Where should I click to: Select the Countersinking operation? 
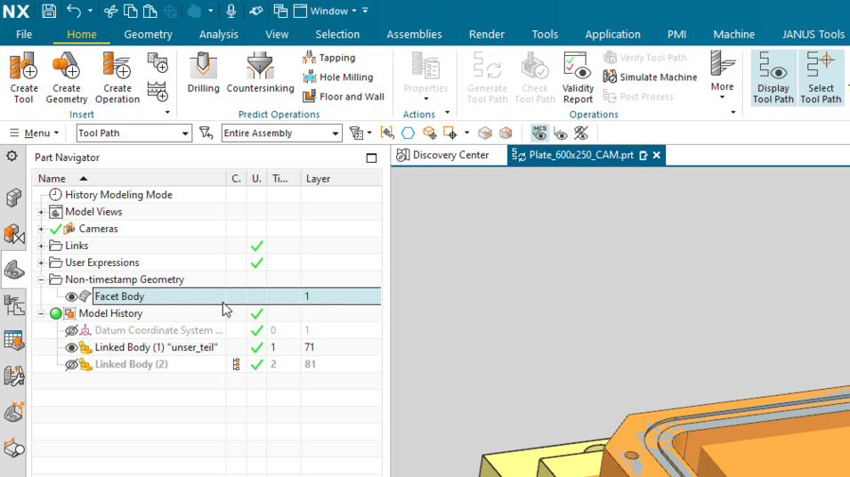pos(260,73)
